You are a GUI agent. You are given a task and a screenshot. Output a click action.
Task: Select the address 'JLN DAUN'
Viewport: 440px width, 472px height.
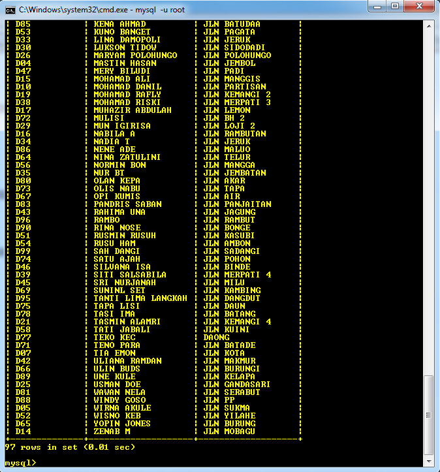[224, 306]
